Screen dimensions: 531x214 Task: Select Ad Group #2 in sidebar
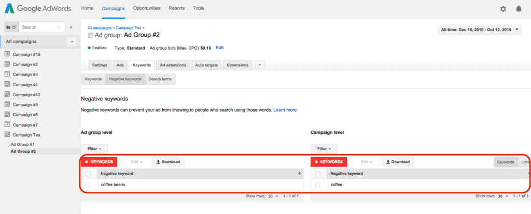23,151
